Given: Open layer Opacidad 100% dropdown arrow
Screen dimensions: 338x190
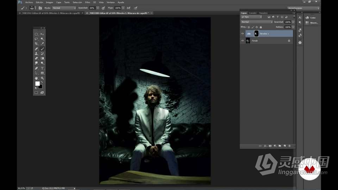Looking at the screenshot, I should point(293,22).
